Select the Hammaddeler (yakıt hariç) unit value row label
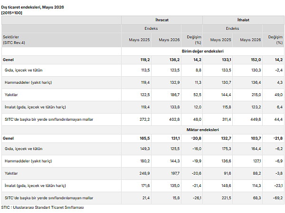This screenshot has height=213, width=285. pos(28,82)
